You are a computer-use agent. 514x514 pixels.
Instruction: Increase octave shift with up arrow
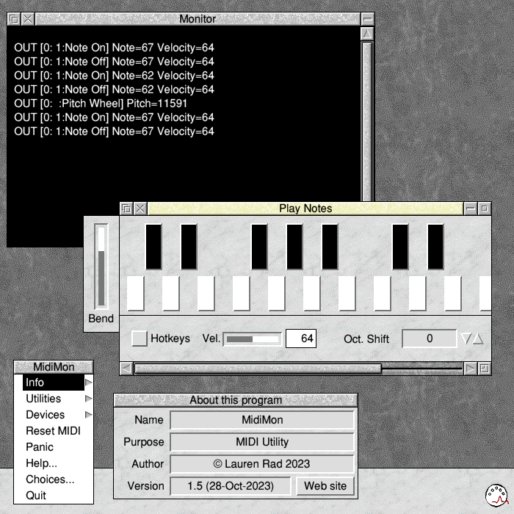(x=478, y=339)
